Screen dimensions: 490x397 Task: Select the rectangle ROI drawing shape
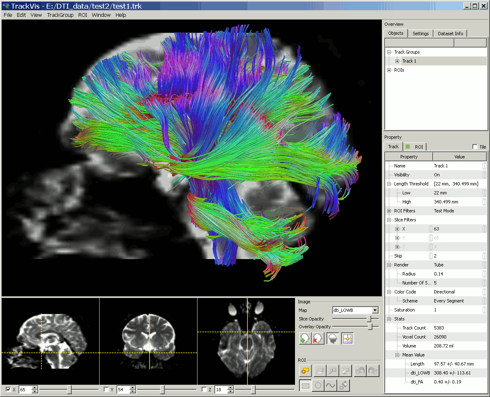(305, 386)
